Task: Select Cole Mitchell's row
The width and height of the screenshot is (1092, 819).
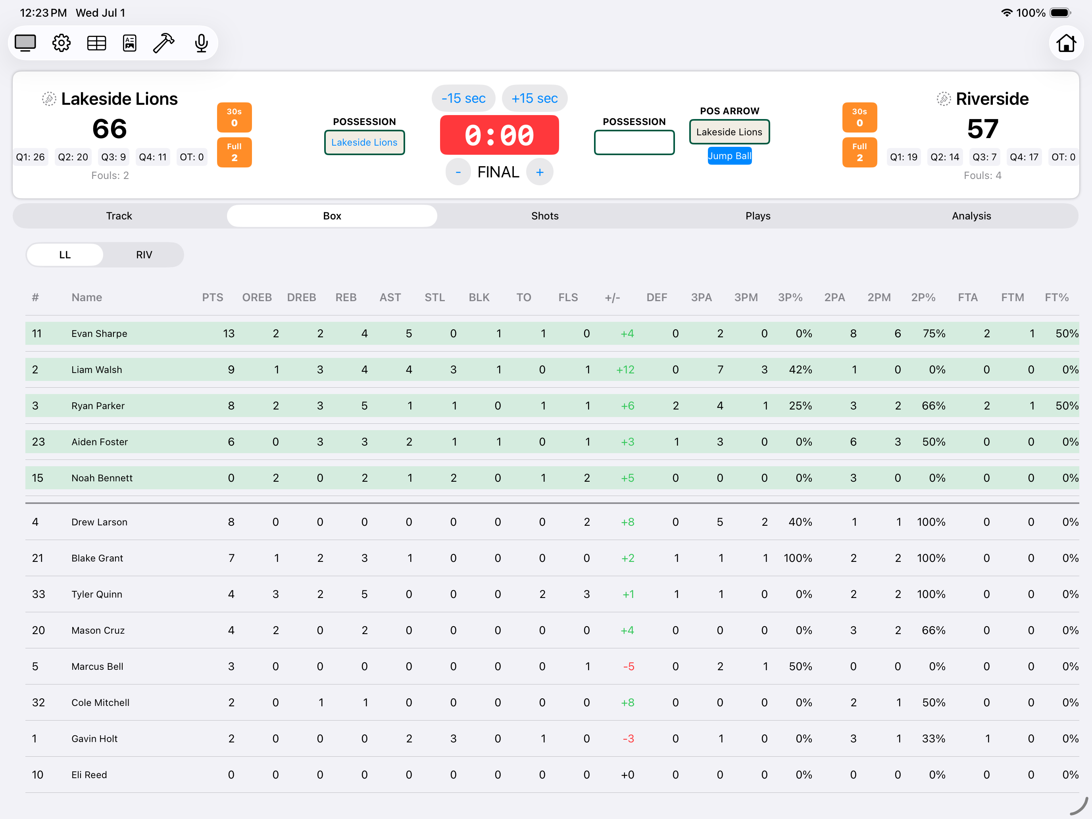Action: [x=552, y=702]
